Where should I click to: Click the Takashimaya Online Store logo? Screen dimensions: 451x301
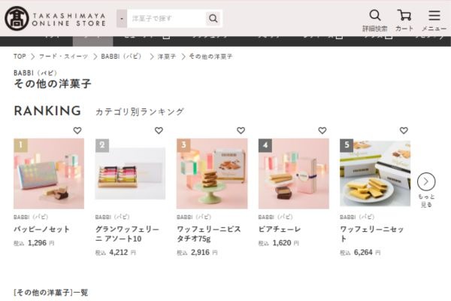click(x=55, y=19)
